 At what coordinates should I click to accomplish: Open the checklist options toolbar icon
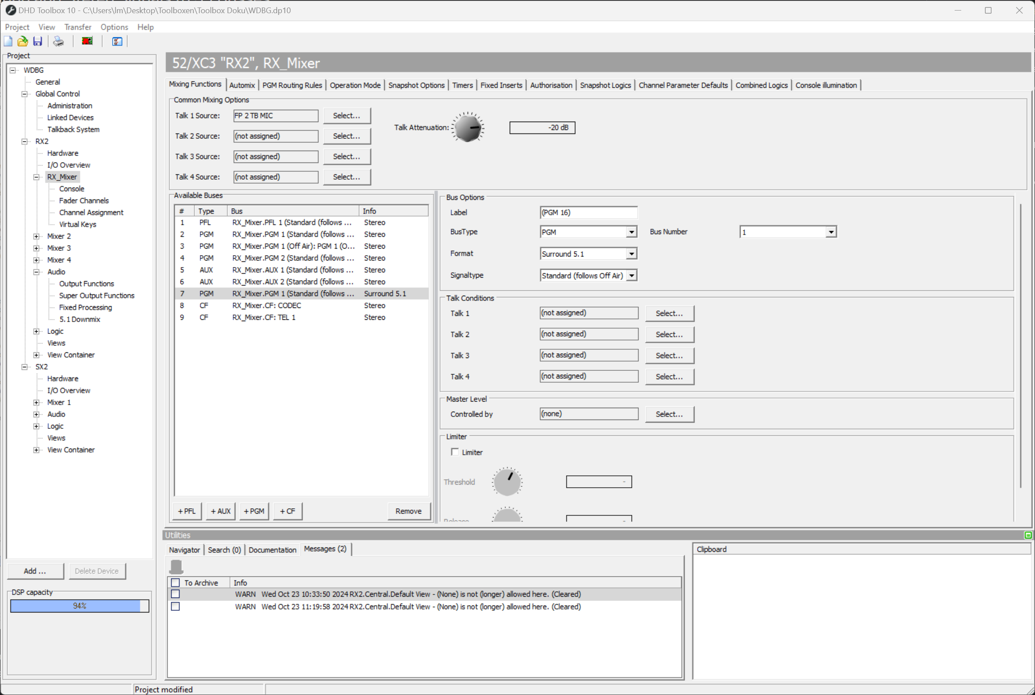pos(117,41)
